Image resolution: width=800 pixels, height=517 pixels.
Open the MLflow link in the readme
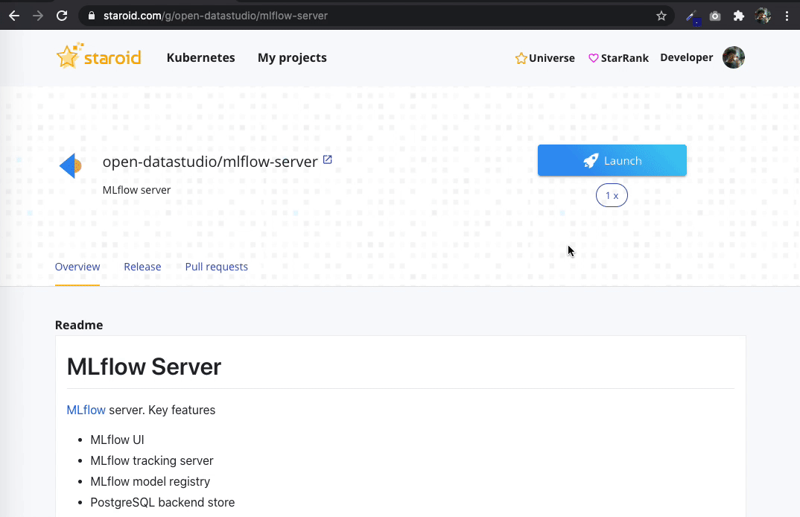click(86, 410)
